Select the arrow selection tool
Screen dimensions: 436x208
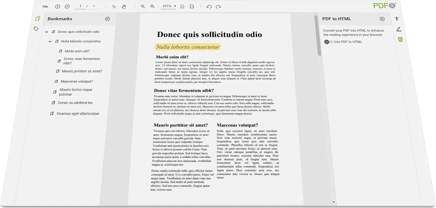pyautogui.click(x=114, y=7)
